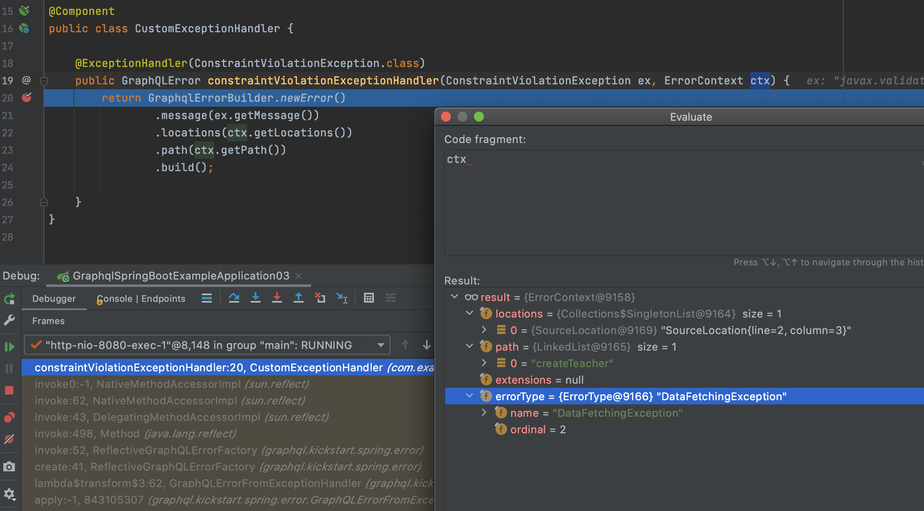This screenshot has width=924, height=511.
Task: Open the Evaluate Expression calculator icon
Action: point(369,298)
